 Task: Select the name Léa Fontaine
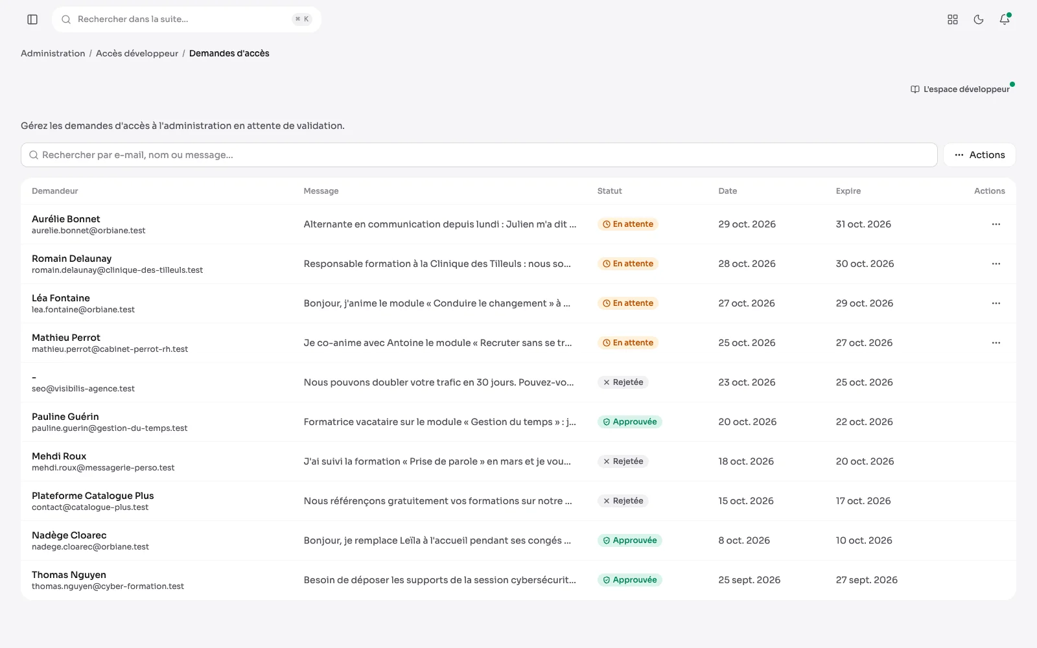[x=61, y=298]
